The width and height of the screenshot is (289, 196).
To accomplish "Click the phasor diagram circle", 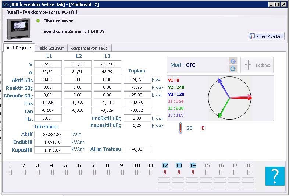I will click(x=230, y=97).
